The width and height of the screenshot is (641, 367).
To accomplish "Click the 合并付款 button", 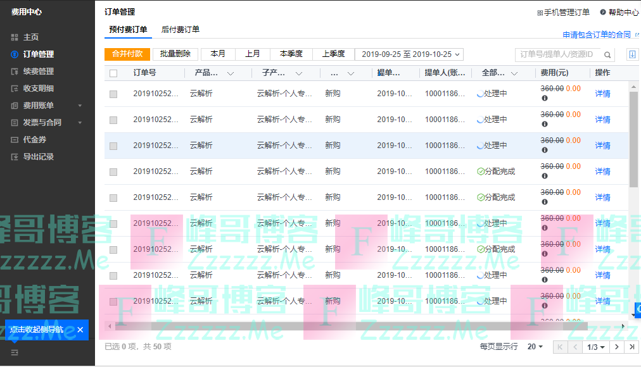I will (x=127, y=54).
